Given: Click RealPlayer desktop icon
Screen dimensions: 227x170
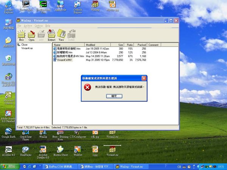Looking at the screenshot, I should click(26, 151).
